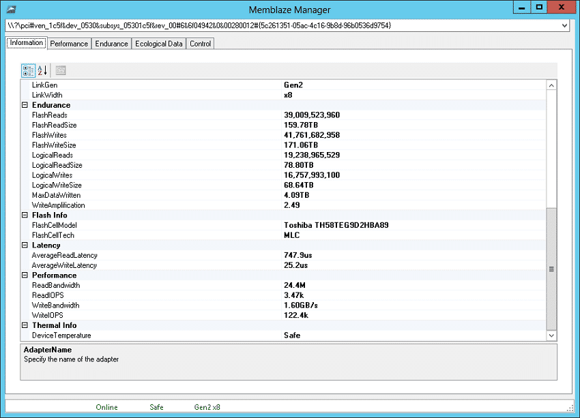Open the Information tab
Viewport: 580px width, 418px height.
click(x=26, y=43)
